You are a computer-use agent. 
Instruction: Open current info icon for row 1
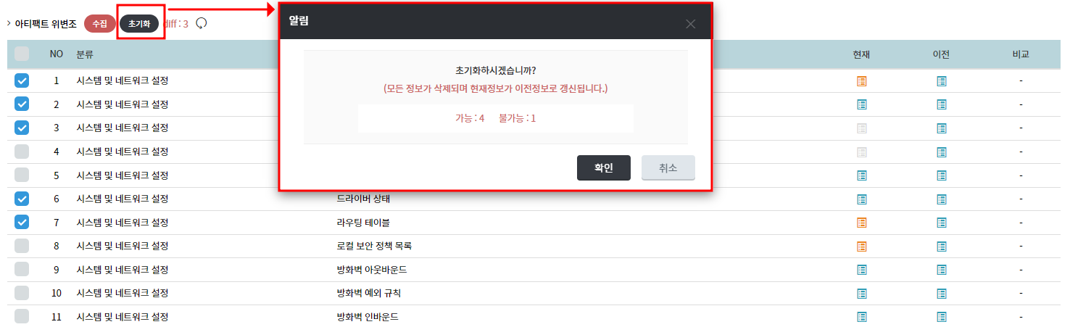[x=862, y=81]
